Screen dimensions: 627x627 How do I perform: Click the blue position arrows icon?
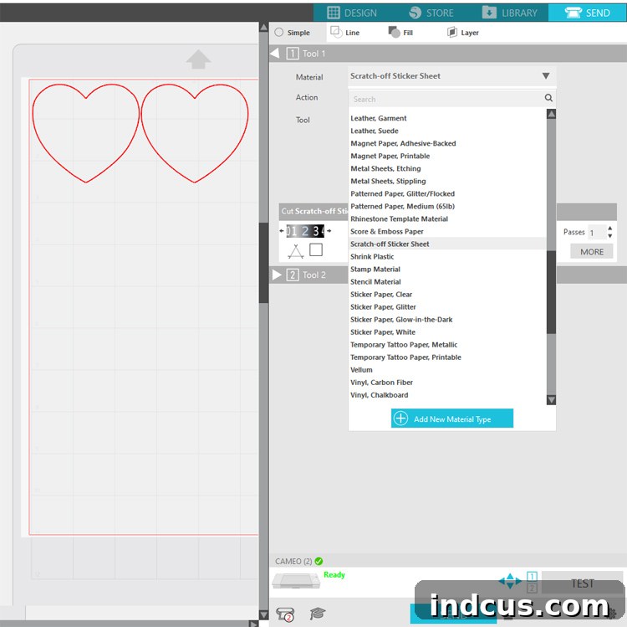pos(510,581)
